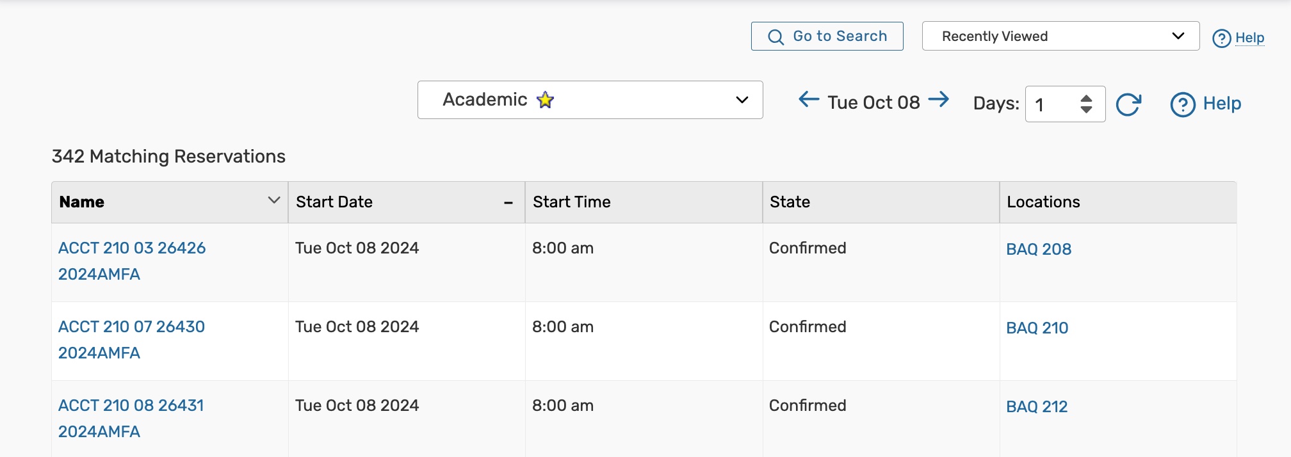Click the star icon beside Academic
This screenshot has width=1291, height=457.
tap(546, 100)
